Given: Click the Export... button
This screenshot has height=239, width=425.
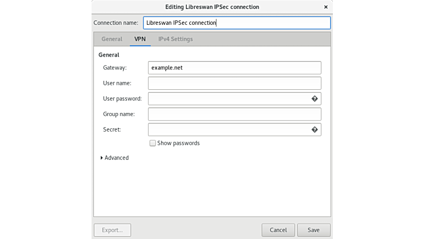Looking at the screenshot, I should coord(112,230).
